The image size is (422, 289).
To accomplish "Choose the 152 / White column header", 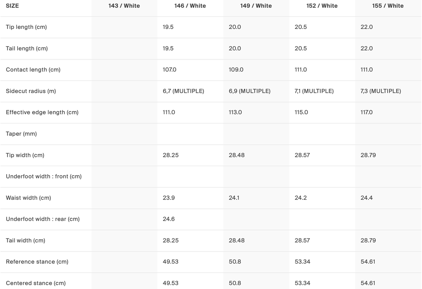I will (x=322, y=6).
